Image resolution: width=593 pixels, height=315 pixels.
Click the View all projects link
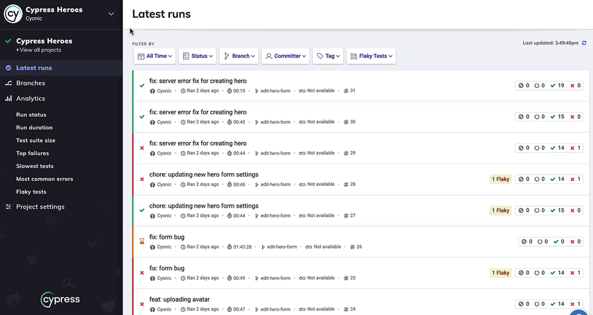[x=40, y=50]
